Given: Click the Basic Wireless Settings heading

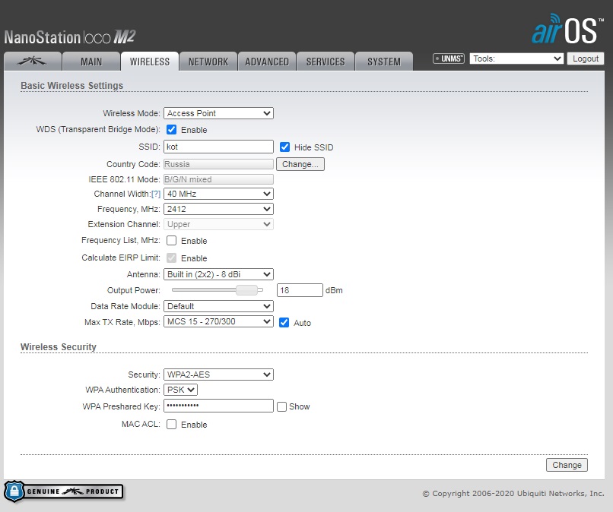Looking at the screenshot, I should 72,86.
